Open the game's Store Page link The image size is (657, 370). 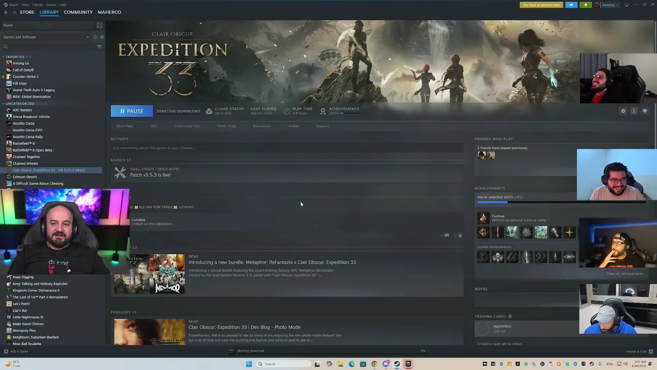coord(125,126)
